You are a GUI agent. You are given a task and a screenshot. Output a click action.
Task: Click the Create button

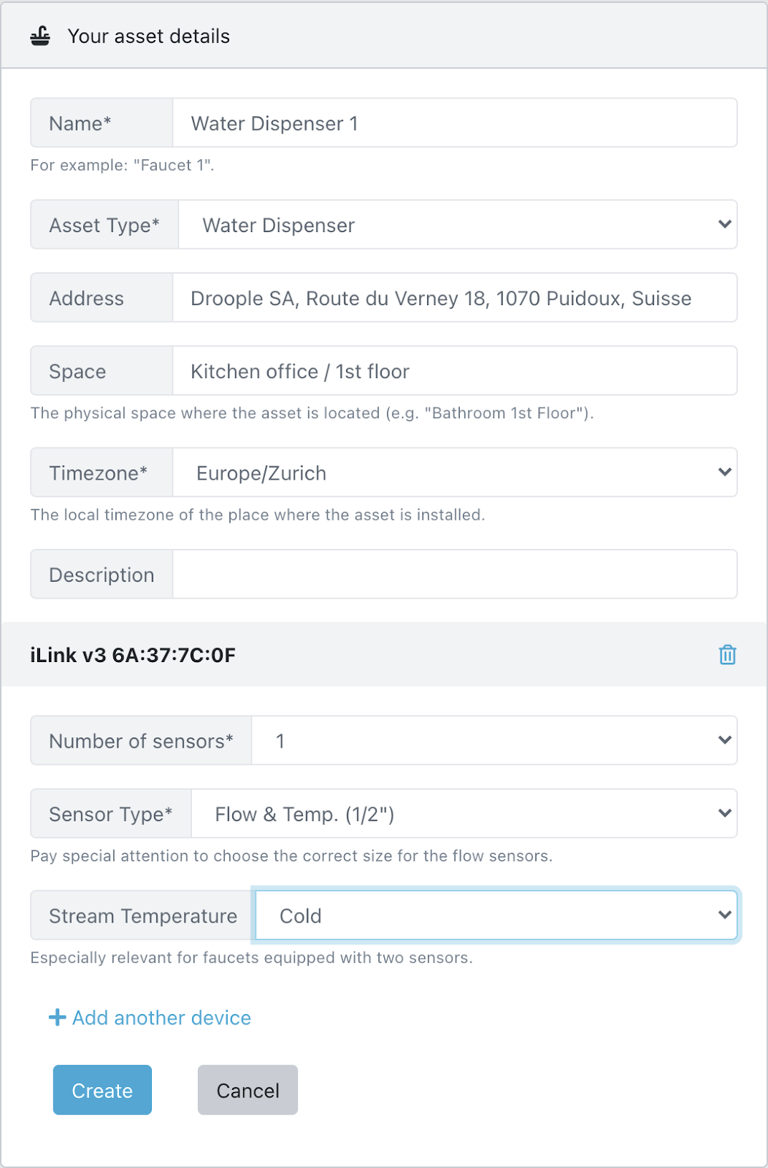(x=102, y=1090)
